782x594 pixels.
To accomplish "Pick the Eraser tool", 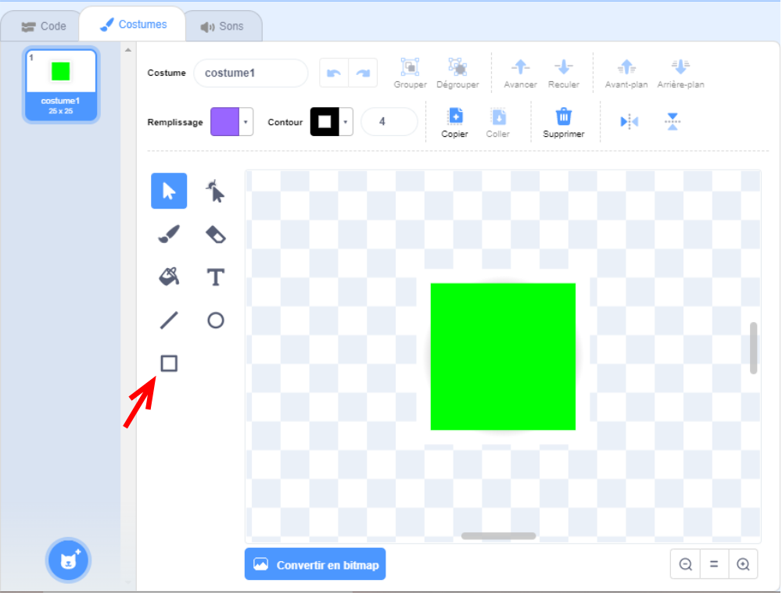I will (215, 234).
